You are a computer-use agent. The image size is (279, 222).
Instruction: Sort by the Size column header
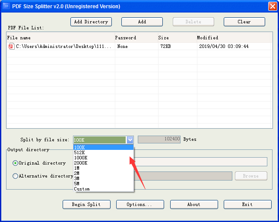pyautogui.click(x=177, y=38)
